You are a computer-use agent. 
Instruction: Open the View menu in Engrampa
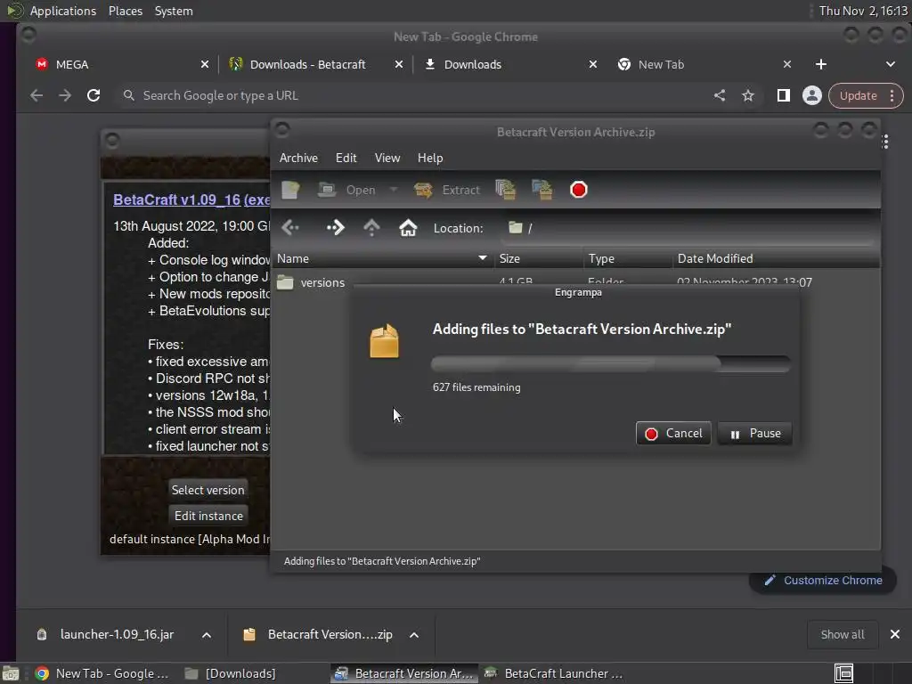[387, 158]
